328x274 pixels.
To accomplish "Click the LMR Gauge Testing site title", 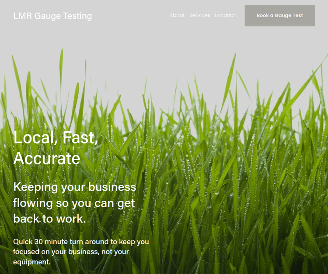I will 52,16.
